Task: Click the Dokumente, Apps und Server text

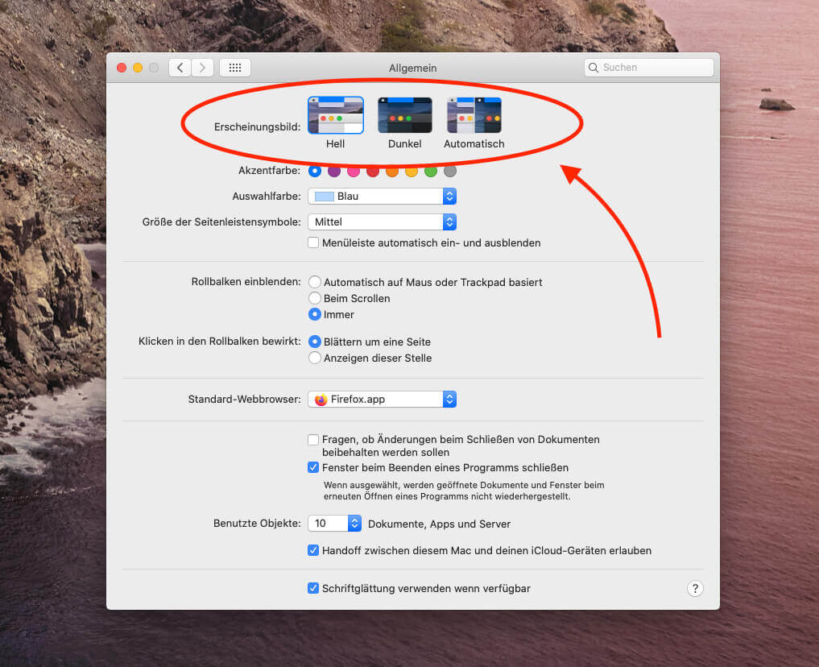Action: click(439, 524)
